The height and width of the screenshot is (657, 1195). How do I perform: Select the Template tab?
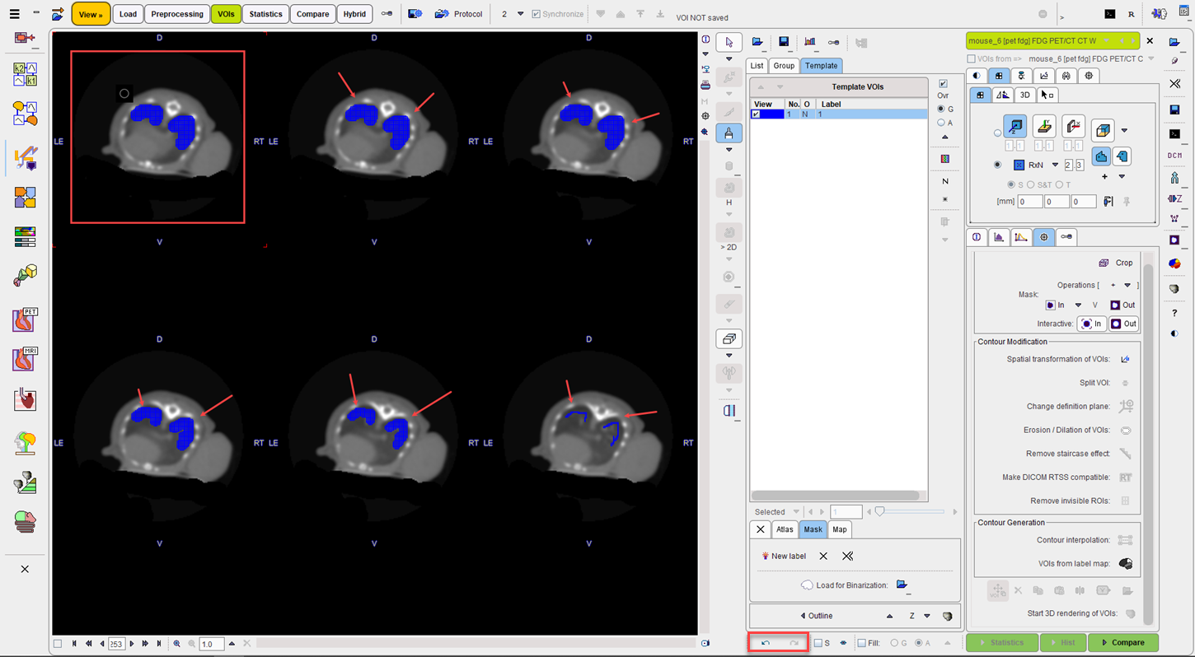821,66
